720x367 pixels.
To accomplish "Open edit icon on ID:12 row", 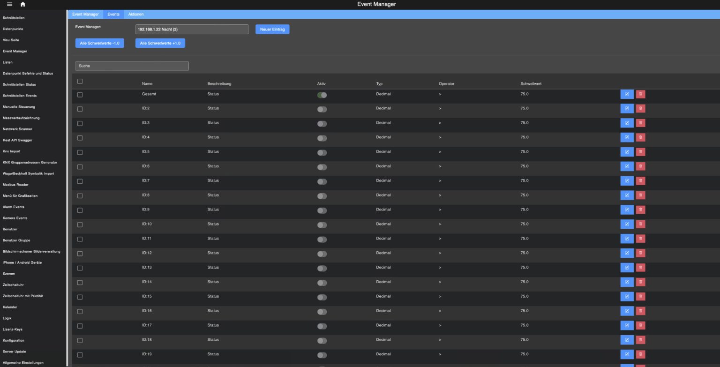I will [x=627, y=253].
